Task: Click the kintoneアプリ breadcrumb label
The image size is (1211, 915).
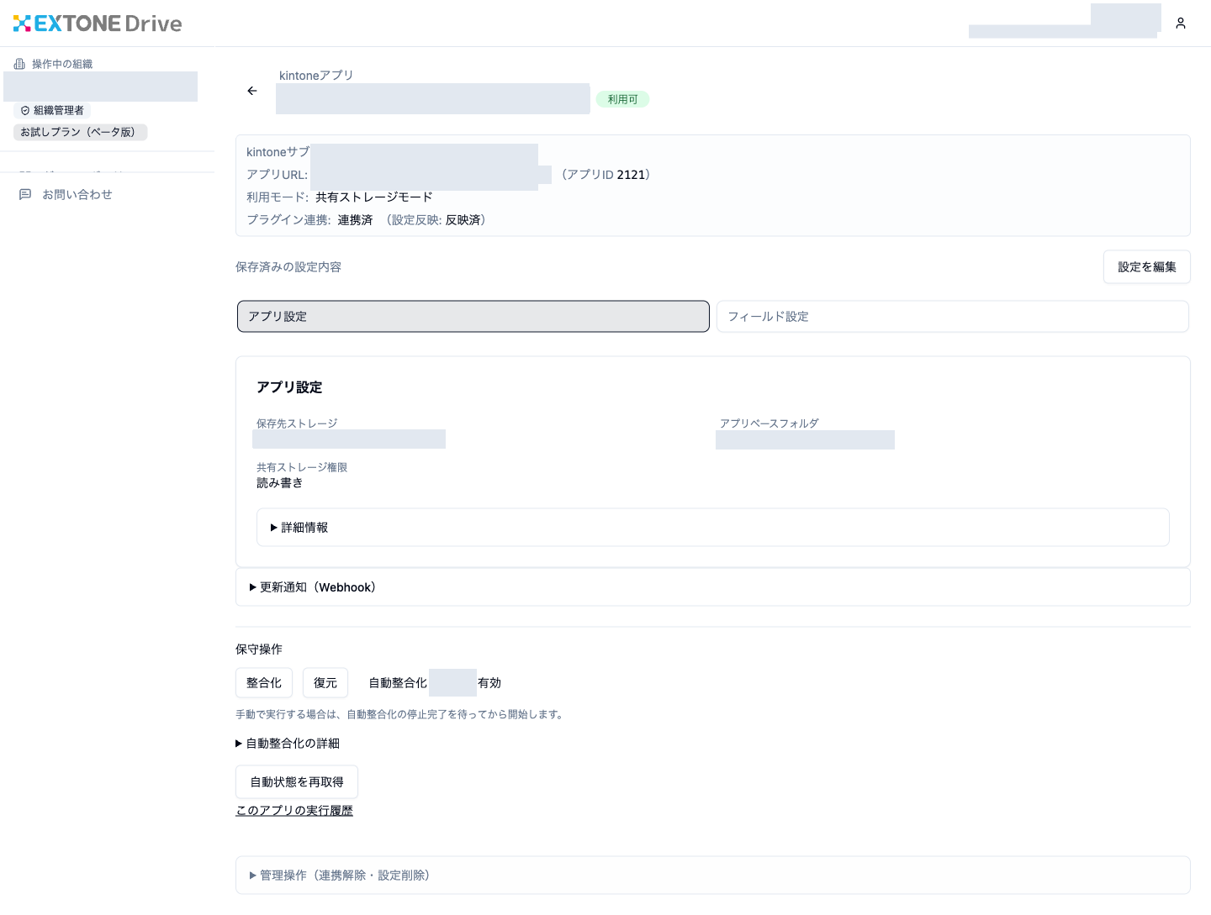Action: 316,76
